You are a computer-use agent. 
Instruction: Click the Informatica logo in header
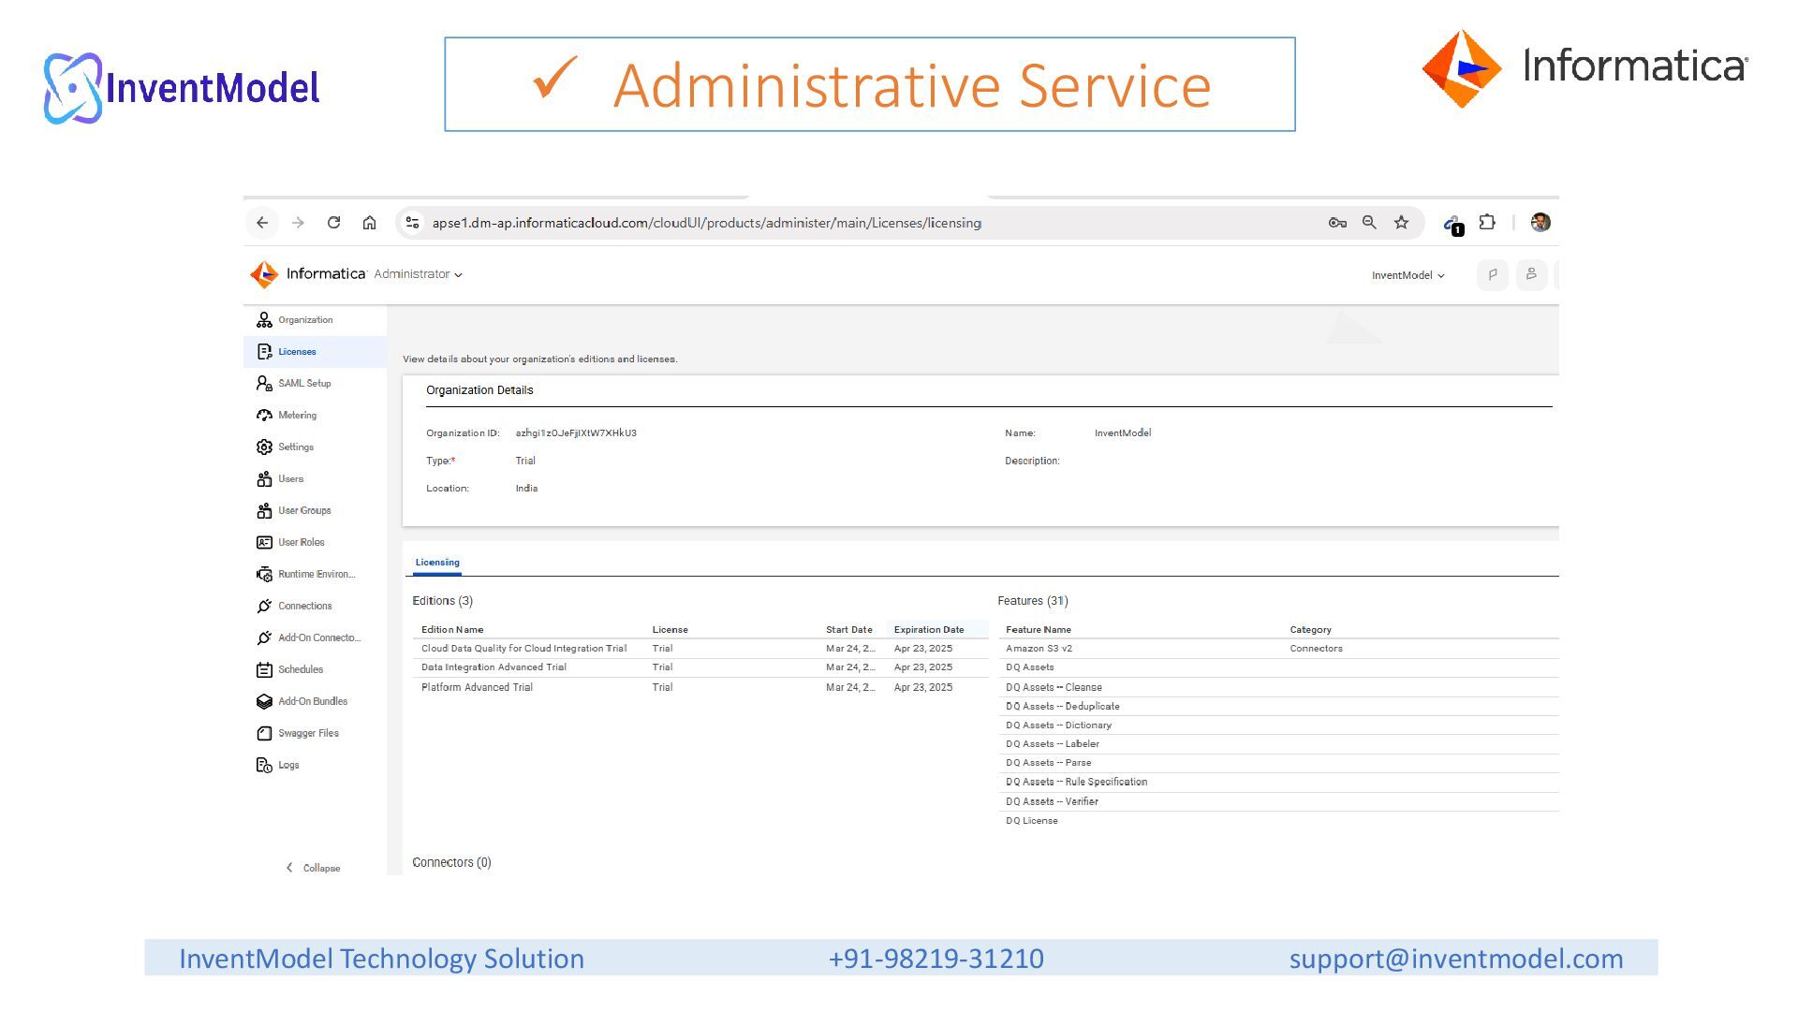308,274
